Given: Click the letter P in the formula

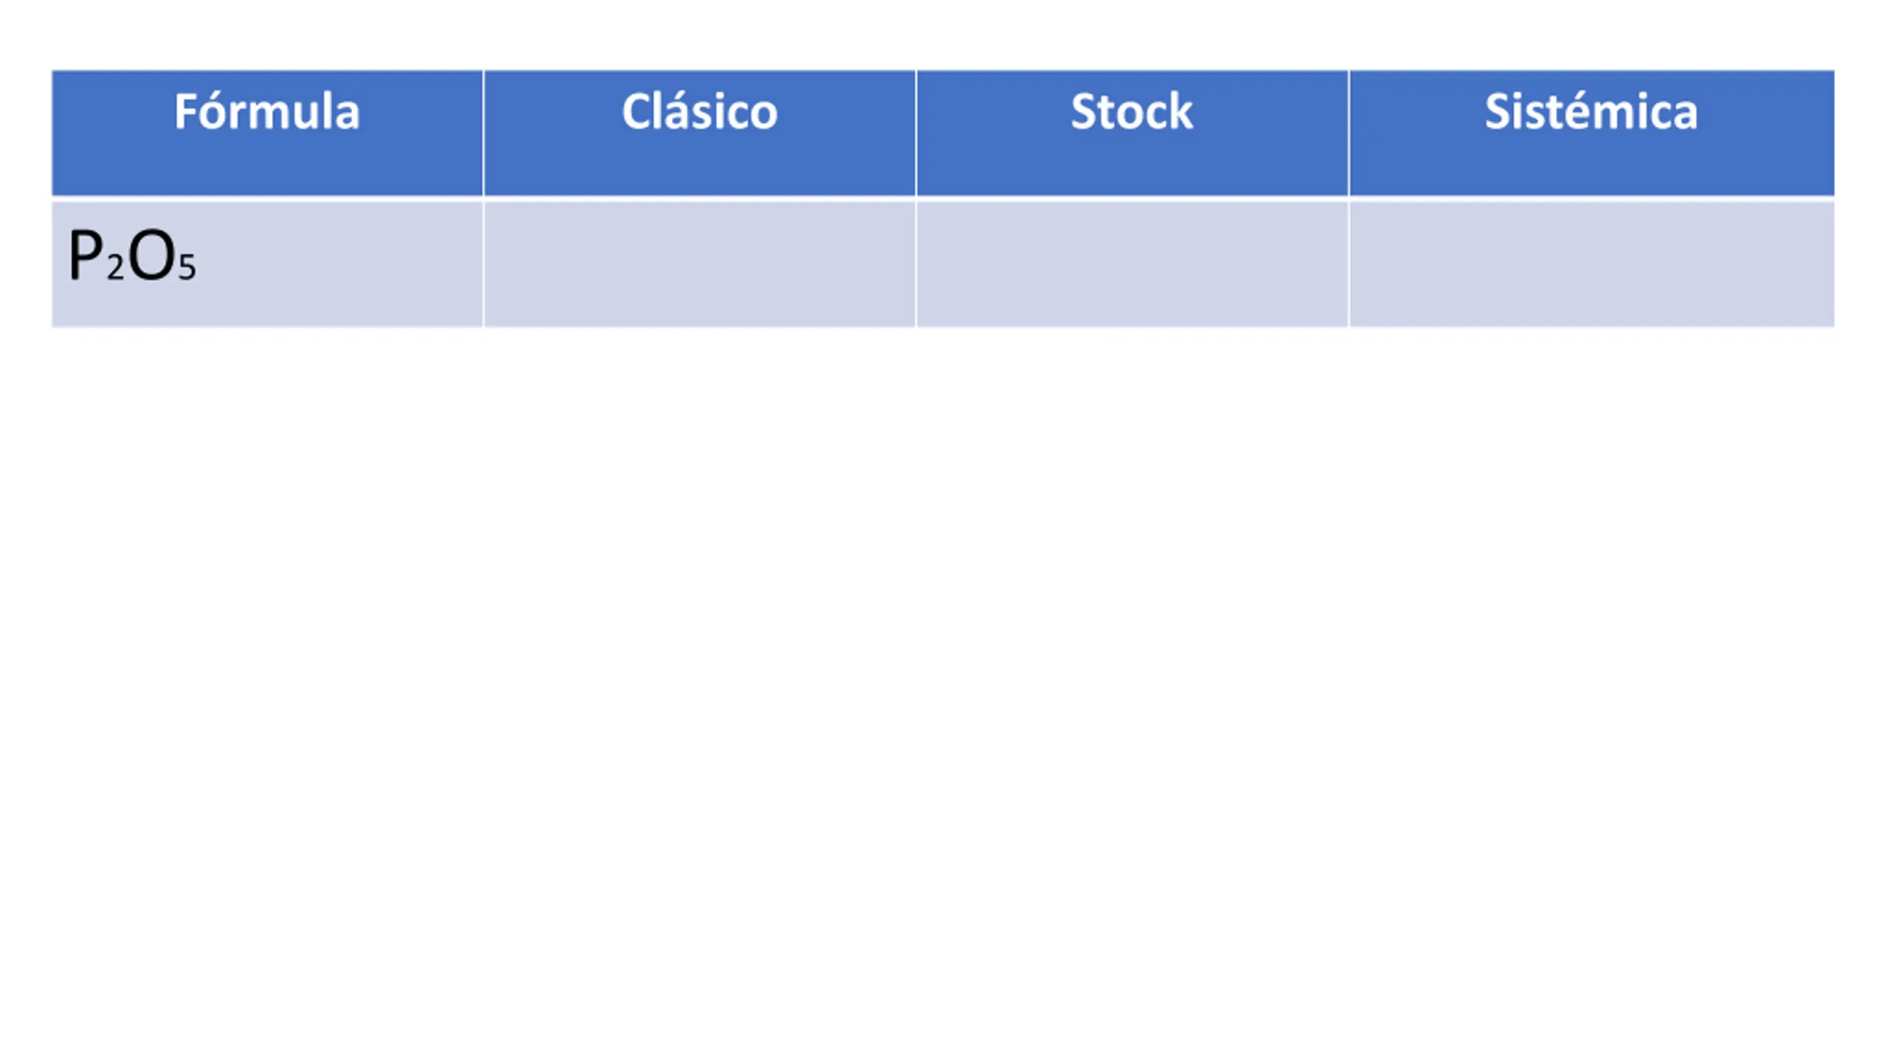Looking at the screenshot, I should pos(85,255).
